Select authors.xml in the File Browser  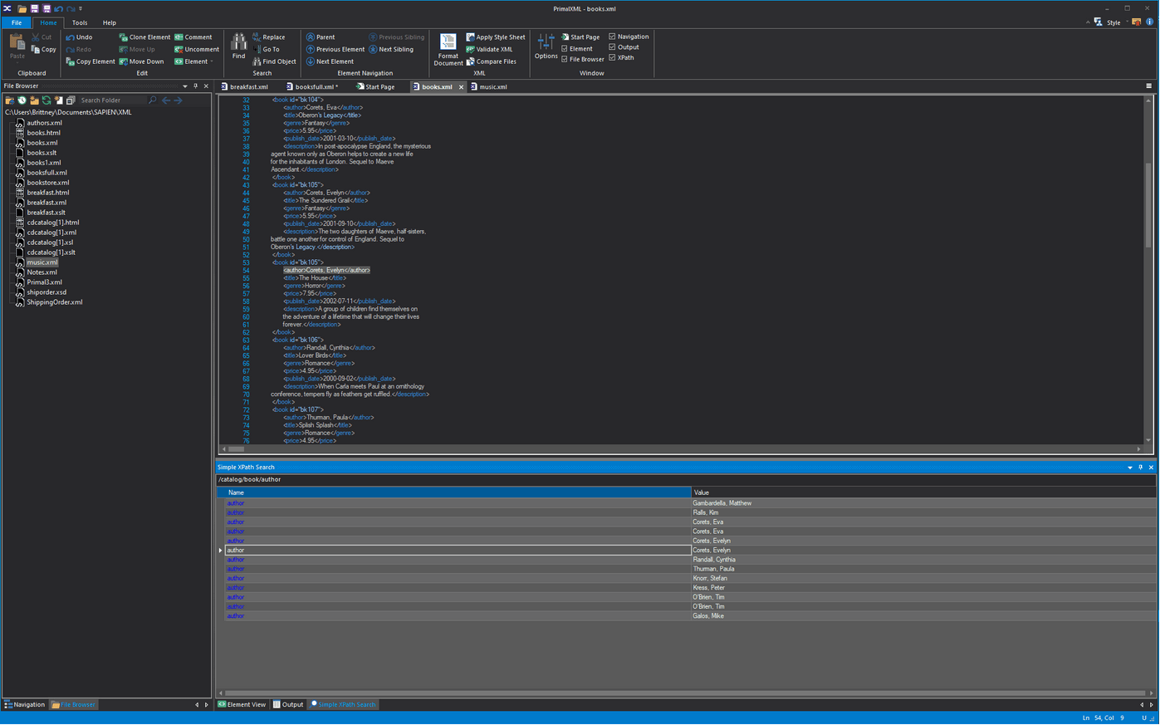(x=44, y=123)
